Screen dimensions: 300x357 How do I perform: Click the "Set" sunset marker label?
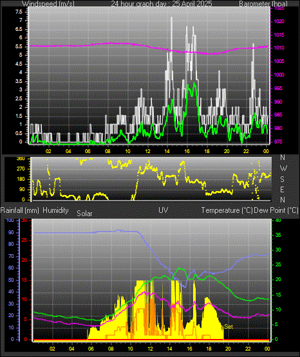tap(229, 327)
